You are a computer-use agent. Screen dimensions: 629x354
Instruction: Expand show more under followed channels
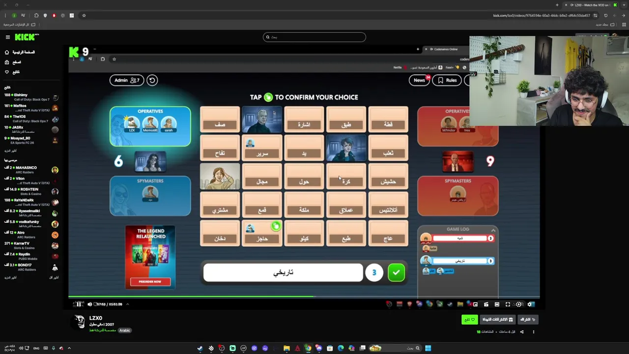click(x=10, y=150)
